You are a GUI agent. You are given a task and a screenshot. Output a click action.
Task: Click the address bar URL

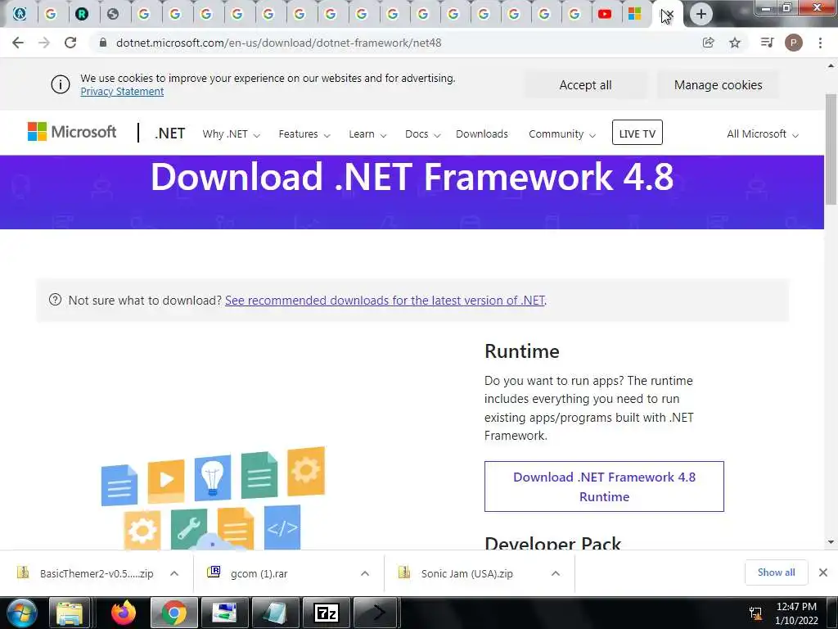[x=278, y=43]
